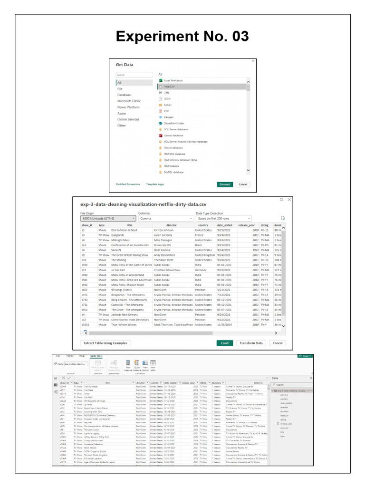The height and width of the screenshot is (487, 365).
Task: Select Text/CSV row in list
Action: pos(202,87)
